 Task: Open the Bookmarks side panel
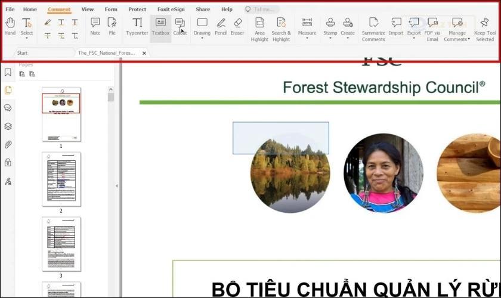pyautogui.click(x=8, y=72)
